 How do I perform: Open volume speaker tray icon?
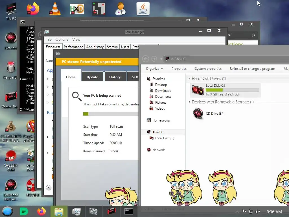pos(258,211)
